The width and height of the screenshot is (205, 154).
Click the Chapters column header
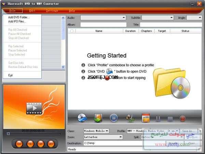pos(146,31)
